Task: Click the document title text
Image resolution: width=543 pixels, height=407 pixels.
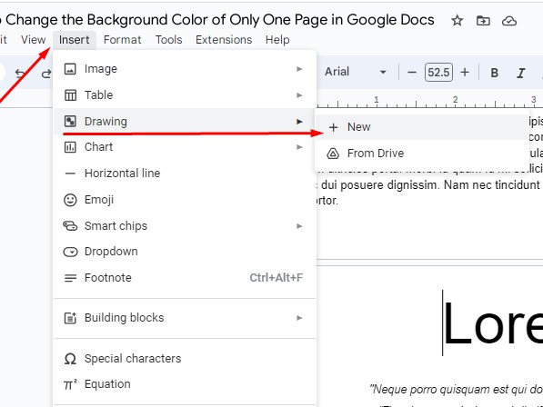Action: pyautogui.click(x=217, y=20)
